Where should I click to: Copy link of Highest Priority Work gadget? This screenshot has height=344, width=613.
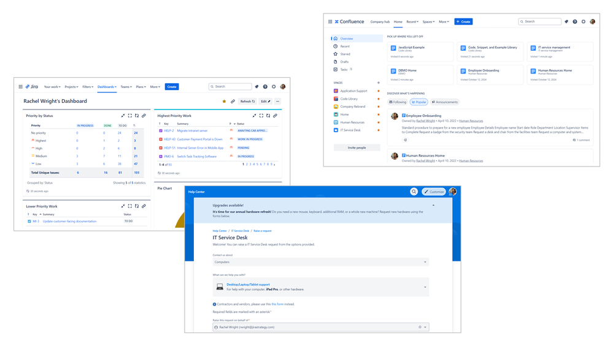click(276, 116)
